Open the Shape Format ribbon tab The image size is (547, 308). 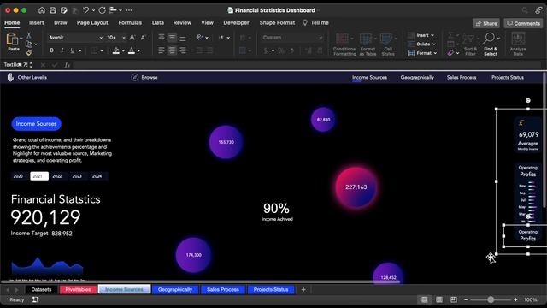277,23
